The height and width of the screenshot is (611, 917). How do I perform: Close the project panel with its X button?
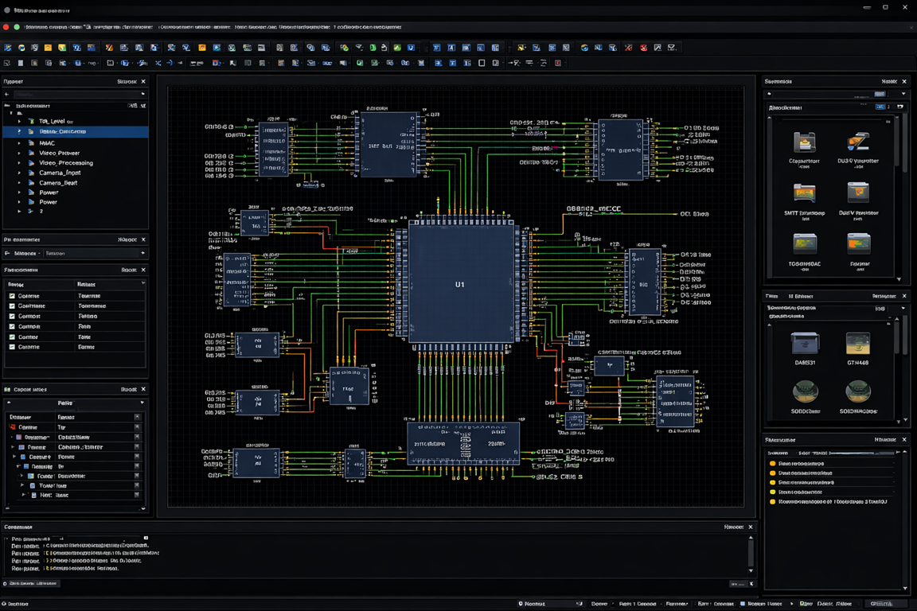[143, 81]
